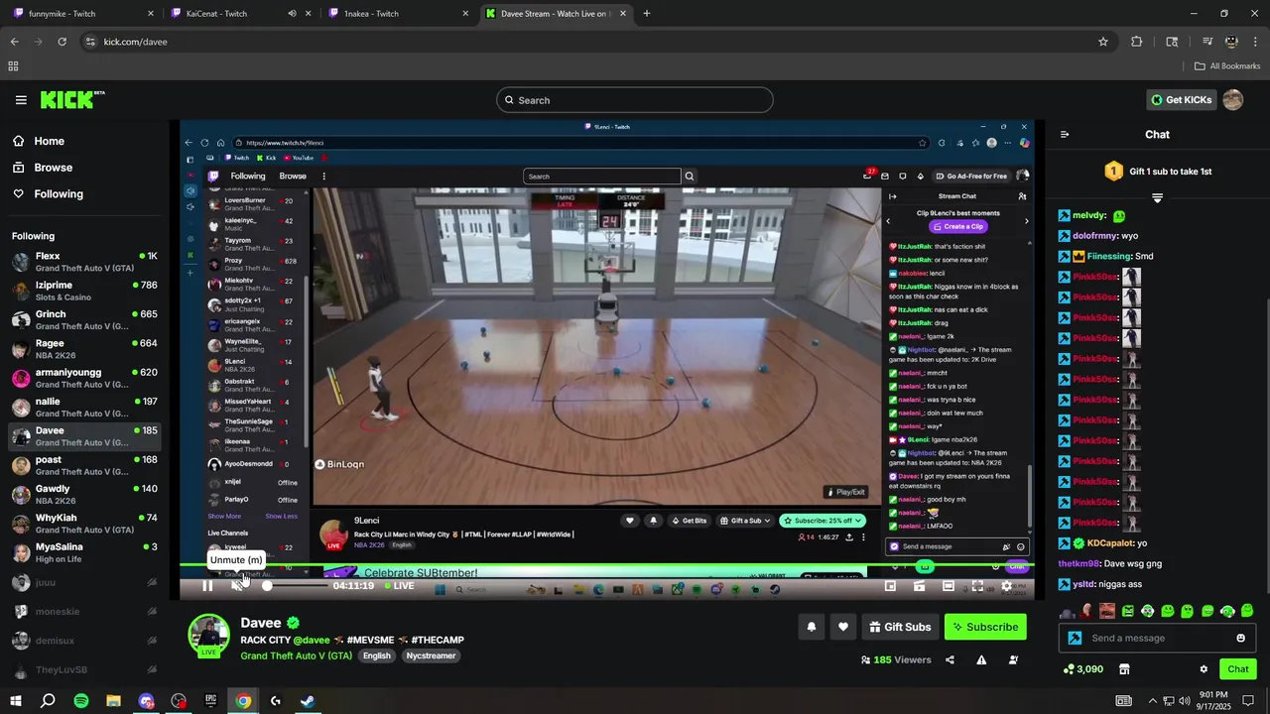This screenshot has height=714, width=1270.
Task: Open the Chrome extensions puzzle icon
Action: pos(1137,42)
